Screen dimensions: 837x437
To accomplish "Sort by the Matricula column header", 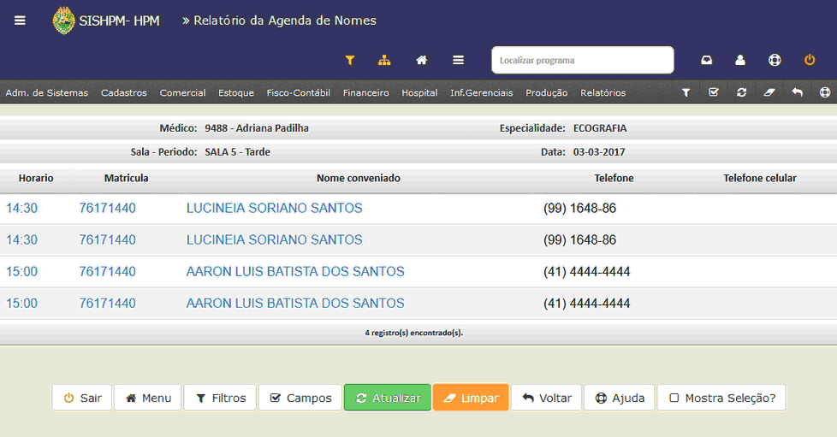I will 126,178.
